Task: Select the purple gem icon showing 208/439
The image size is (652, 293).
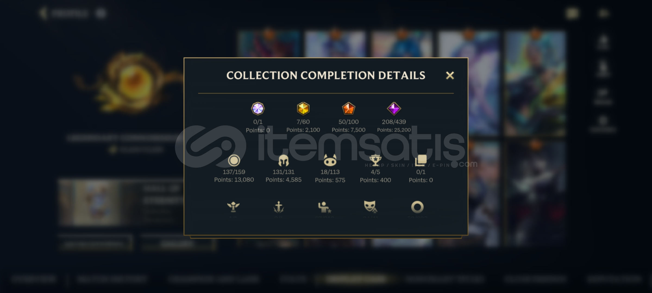Action: click(394, 109)
